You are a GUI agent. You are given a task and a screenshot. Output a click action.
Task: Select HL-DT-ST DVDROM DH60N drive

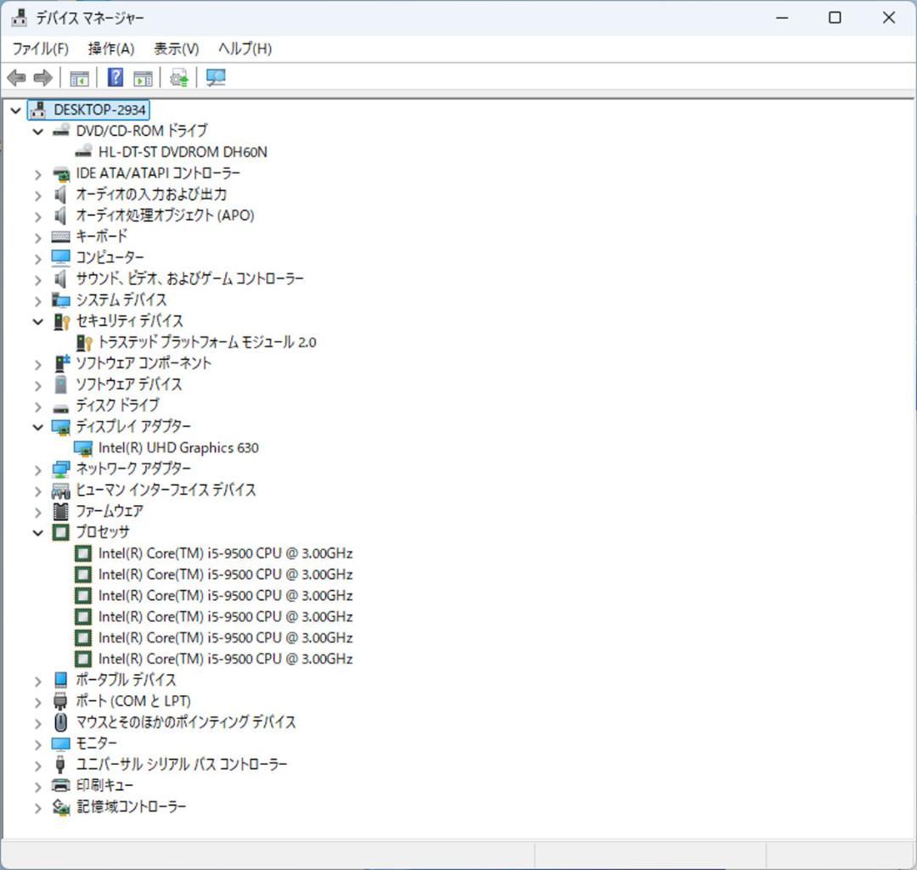[x=183, y=151]
